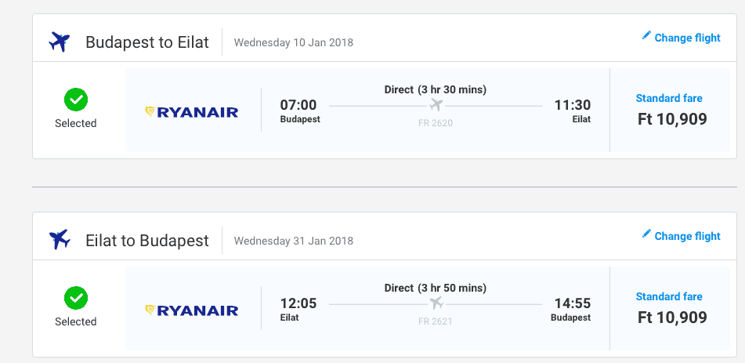The image size is (745, 363).
Task: Toggle the green Selected checkmark for outbound flight
Action: [76, 100]
